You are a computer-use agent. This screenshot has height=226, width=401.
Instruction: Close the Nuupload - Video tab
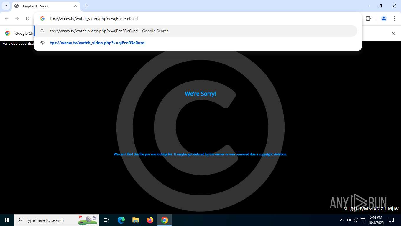[75, 6]
